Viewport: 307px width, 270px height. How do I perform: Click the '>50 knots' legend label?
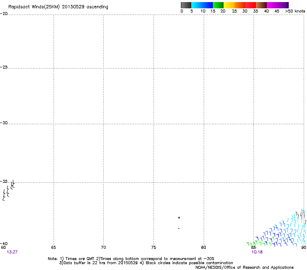[295, 11]
